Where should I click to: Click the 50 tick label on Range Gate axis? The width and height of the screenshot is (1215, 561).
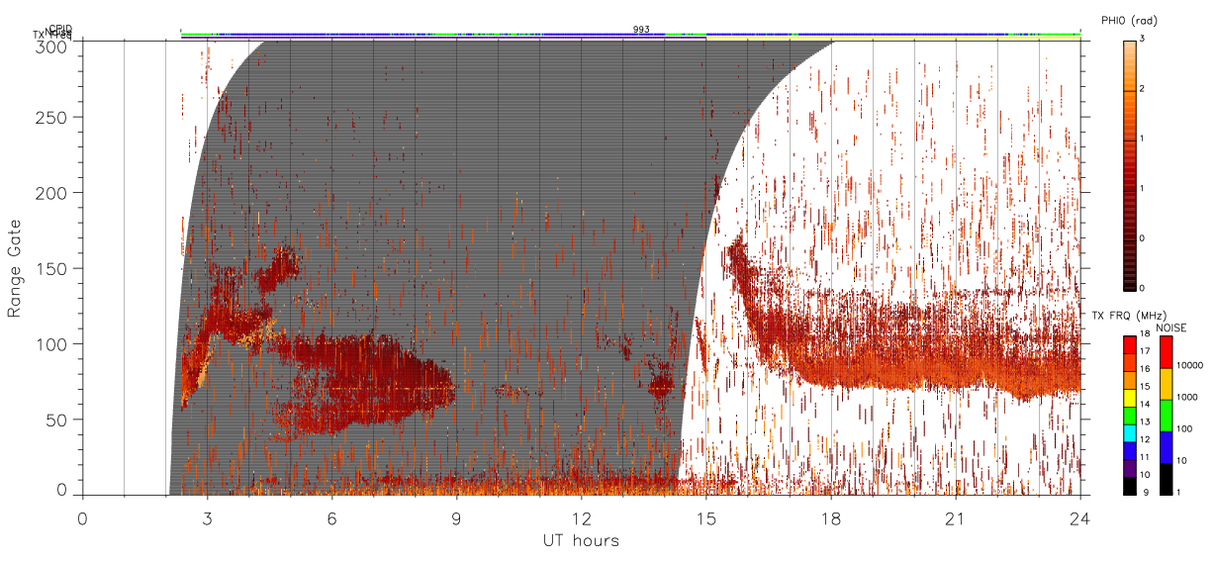[x=58, y=420]
